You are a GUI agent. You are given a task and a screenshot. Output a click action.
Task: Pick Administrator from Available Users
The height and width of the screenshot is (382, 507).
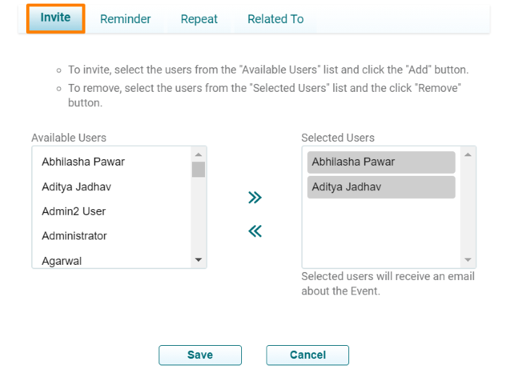[x=74, y=236]
